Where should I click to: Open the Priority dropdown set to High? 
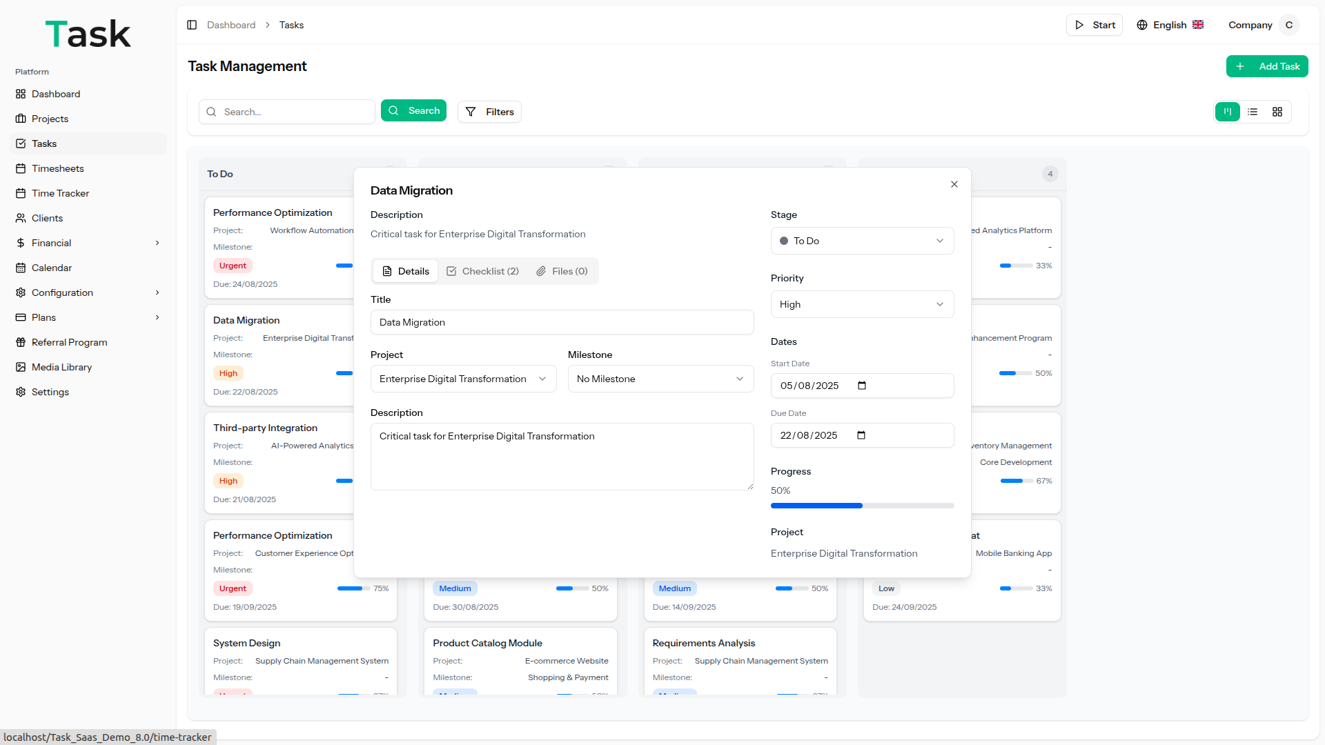862,304
